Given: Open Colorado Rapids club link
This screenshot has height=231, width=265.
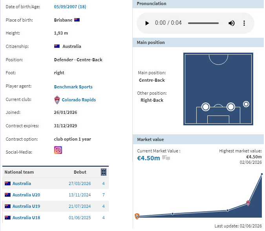Looking at the screenshot, I should 79,100.
